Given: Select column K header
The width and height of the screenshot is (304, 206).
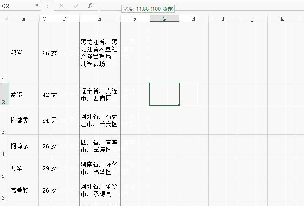Looking at the screenshot, I should pos(282,19).
